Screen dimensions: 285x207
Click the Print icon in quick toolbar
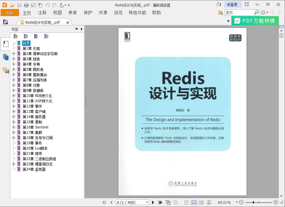[x=26, y=5]
